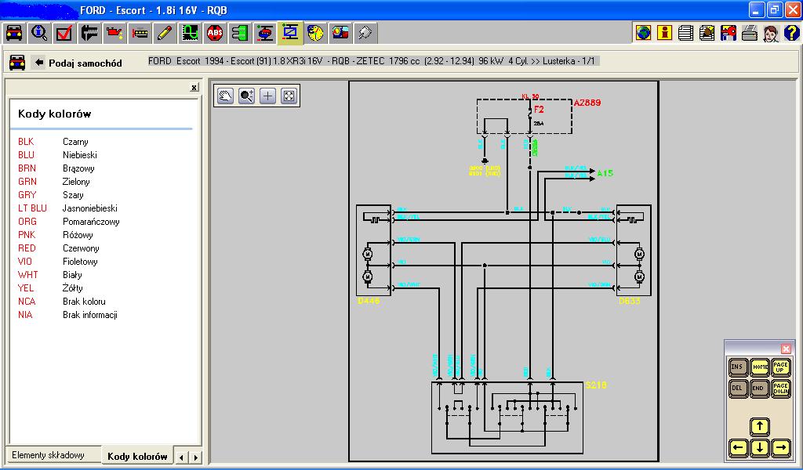Click the ABS stop-sign toolbar icon
This screenshot has width=803, height=470.
pos(216,33)
